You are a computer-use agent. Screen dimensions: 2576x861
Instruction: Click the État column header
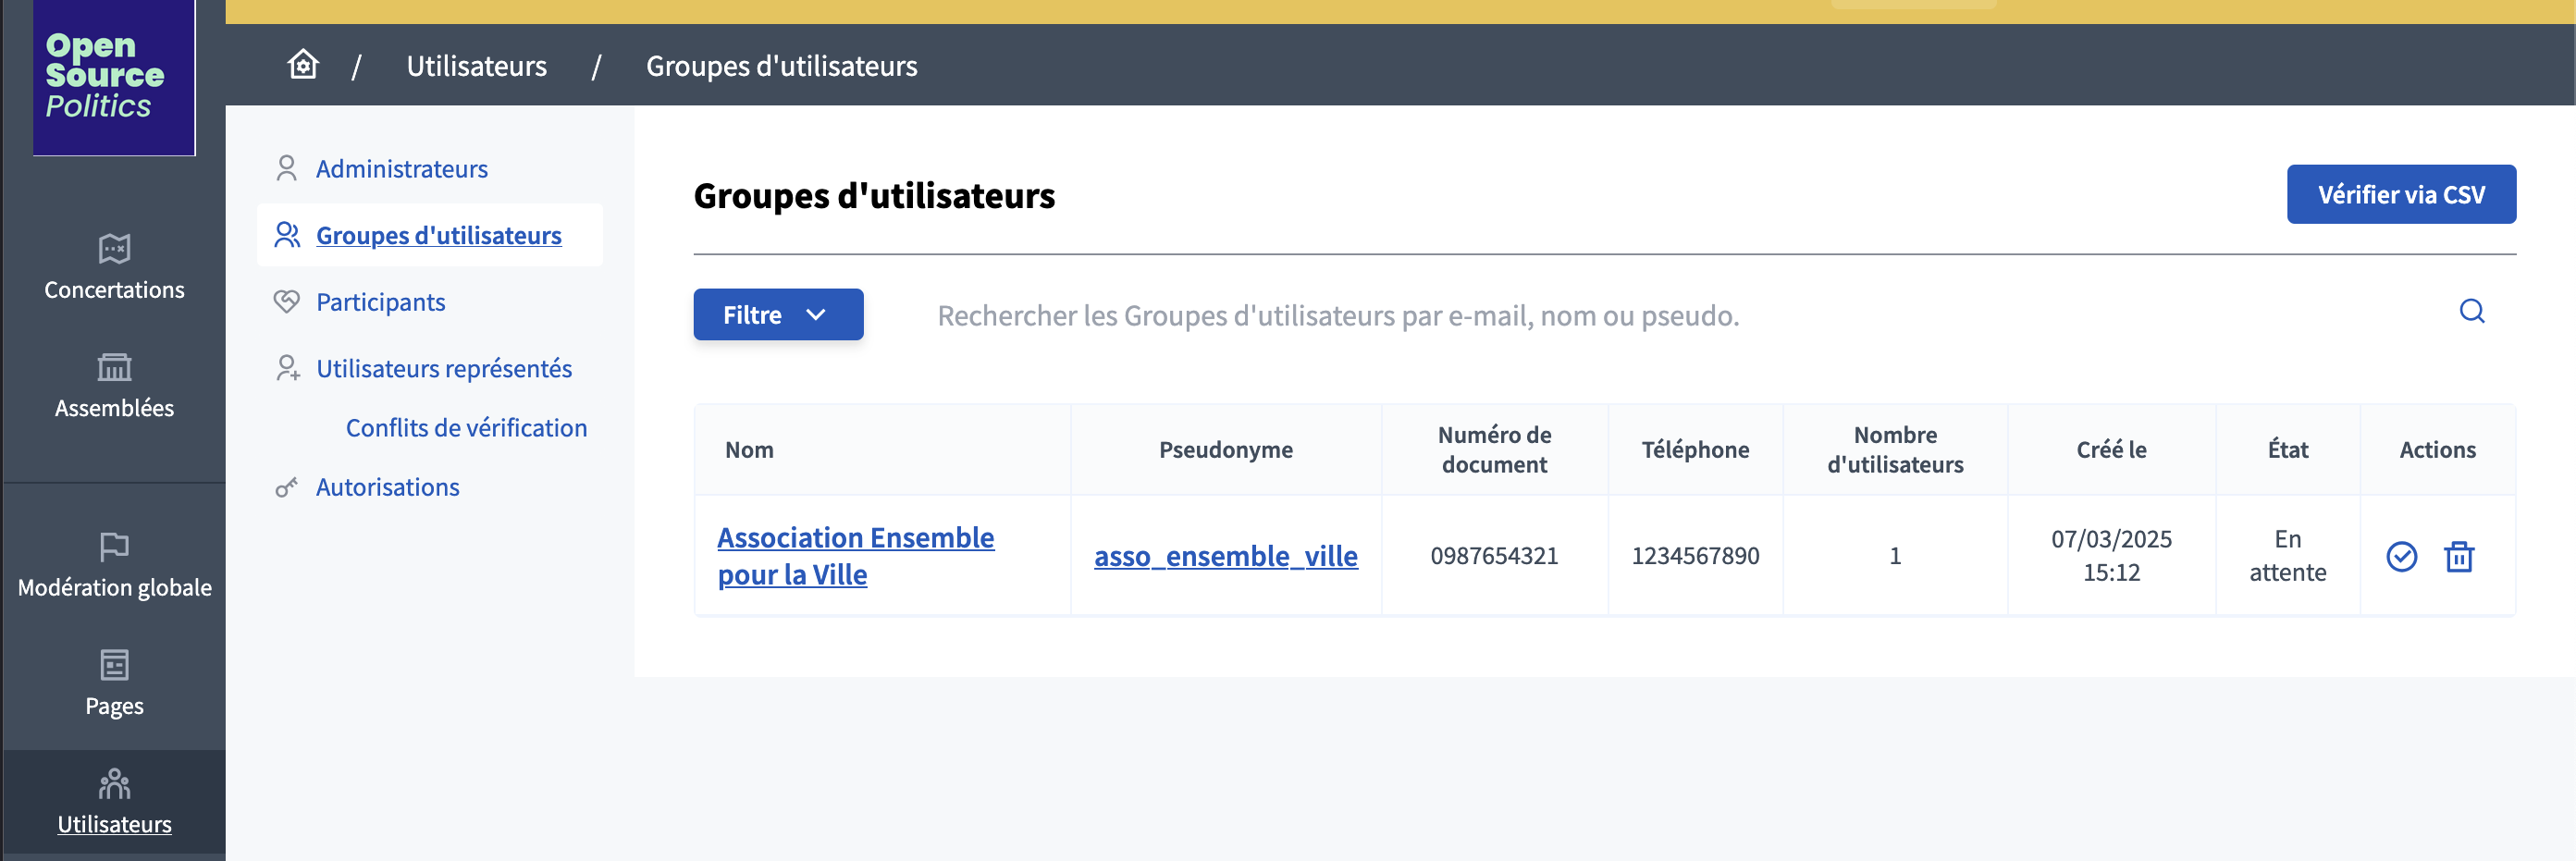(x=2288, y=450)
